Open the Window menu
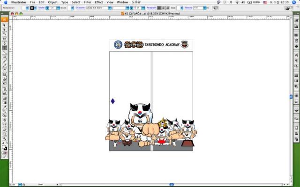Screen dimensions: 300x187 click(x=122, y=2)
